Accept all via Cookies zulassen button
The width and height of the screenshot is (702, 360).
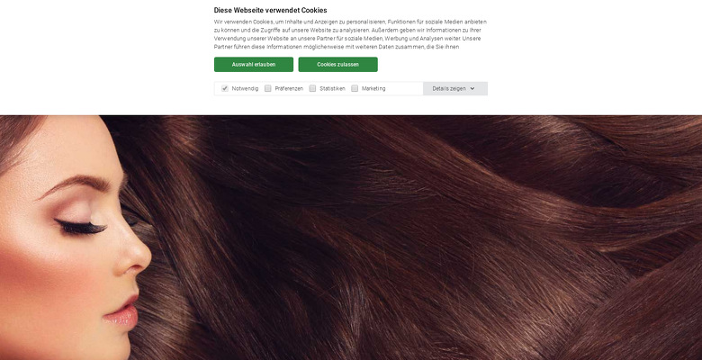[338, 65]
